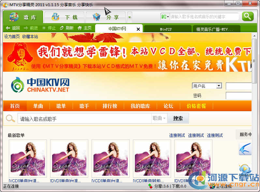Click the third 连接测试 link
Viewport: 260px width, 192px height.
(x=215, y=135)
